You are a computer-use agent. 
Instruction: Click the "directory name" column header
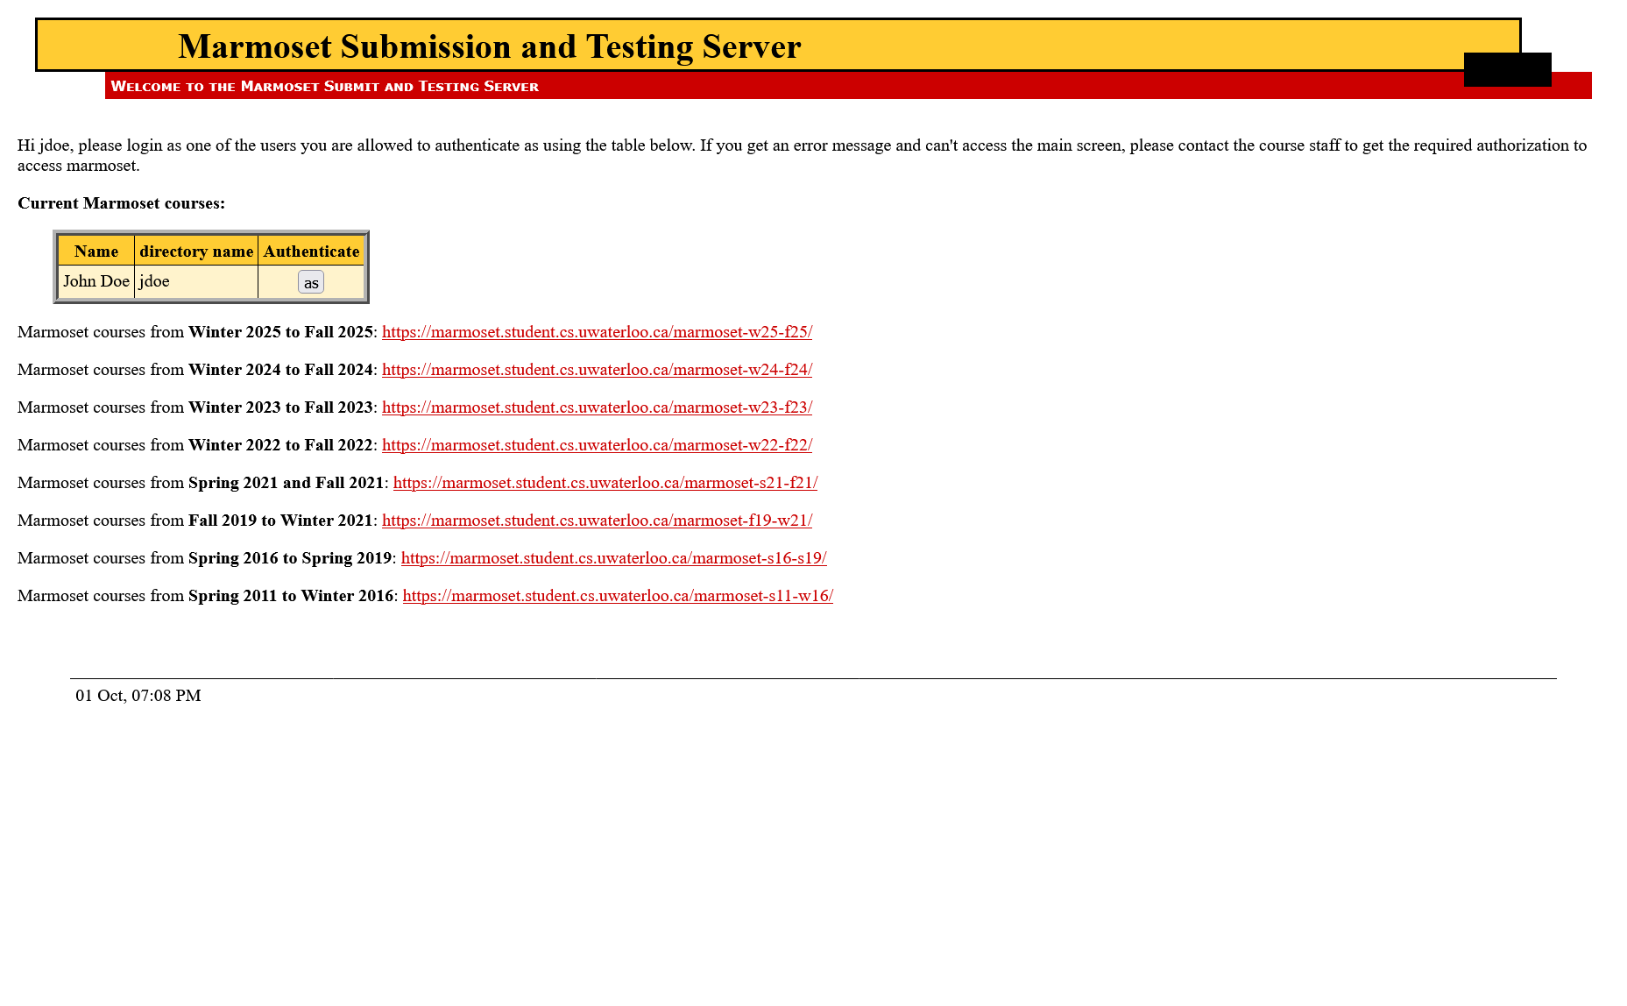196,251
